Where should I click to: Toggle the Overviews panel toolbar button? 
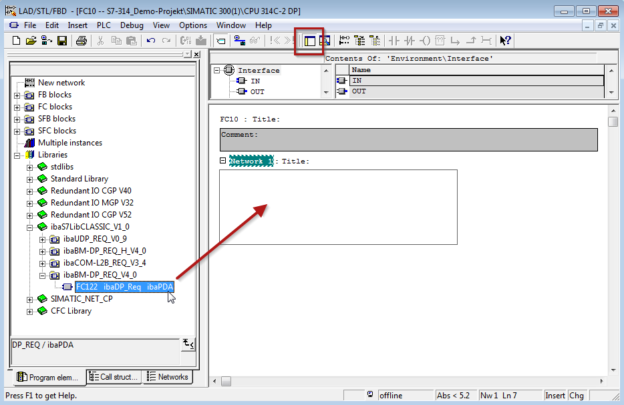(309, 41)
